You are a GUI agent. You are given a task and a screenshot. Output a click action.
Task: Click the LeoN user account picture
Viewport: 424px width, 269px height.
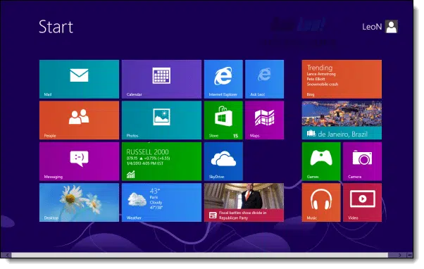[392, 27]
